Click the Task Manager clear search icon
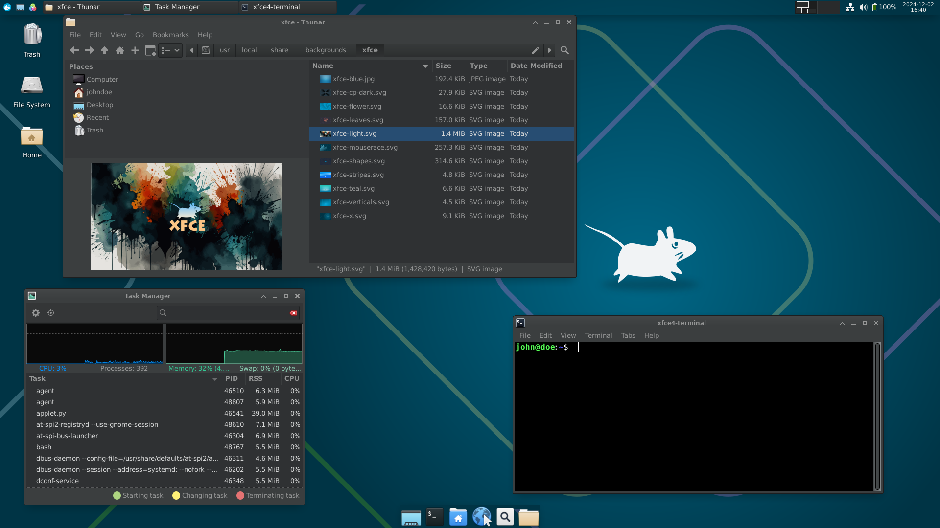Viewport: 940px width, 528px height. (294, 313)
